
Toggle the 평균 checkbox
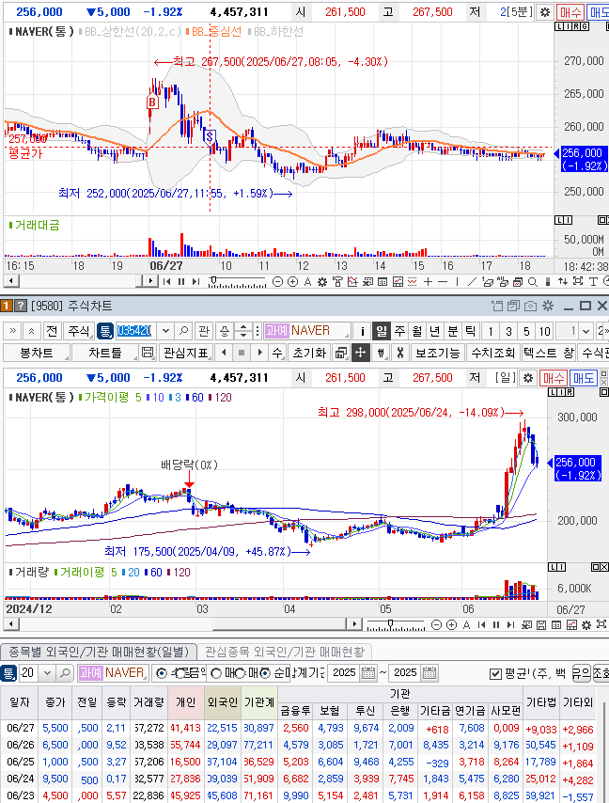[x=495, y=673]
